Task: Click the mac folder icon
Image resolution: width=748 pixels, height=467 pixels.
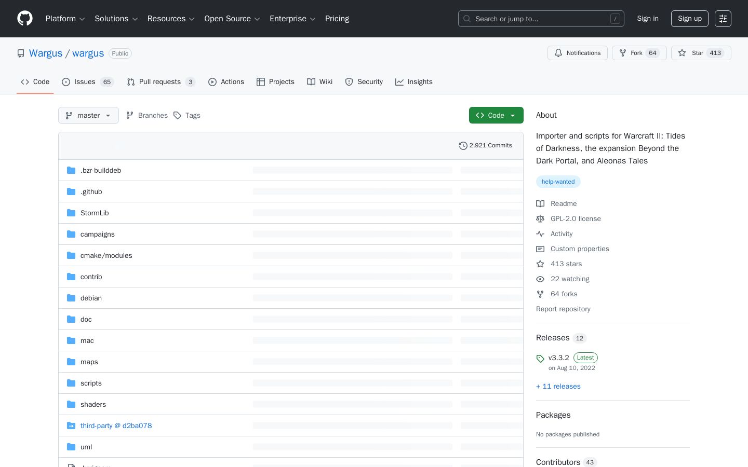Action: click(71, 340)
